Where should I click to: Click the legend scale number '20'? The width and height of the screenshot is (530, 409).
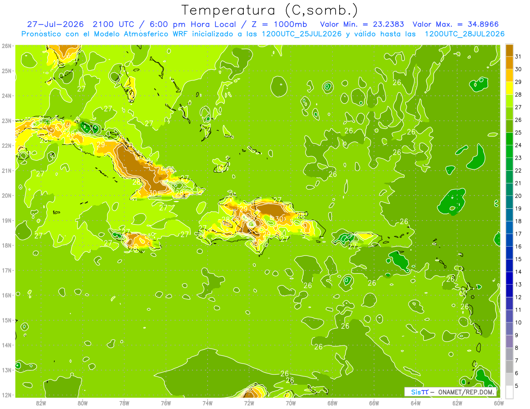click(x=519, y=196)
